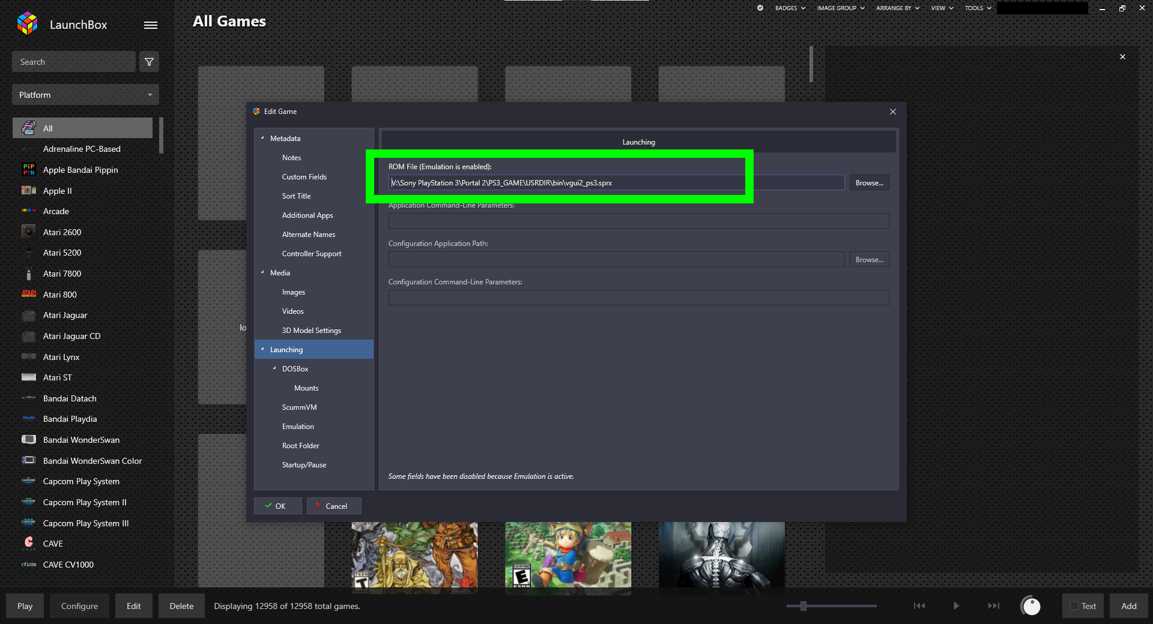1153x624 pixels.
Task: Click the Bandai WonderSwan platform icon
Action: 28,439
